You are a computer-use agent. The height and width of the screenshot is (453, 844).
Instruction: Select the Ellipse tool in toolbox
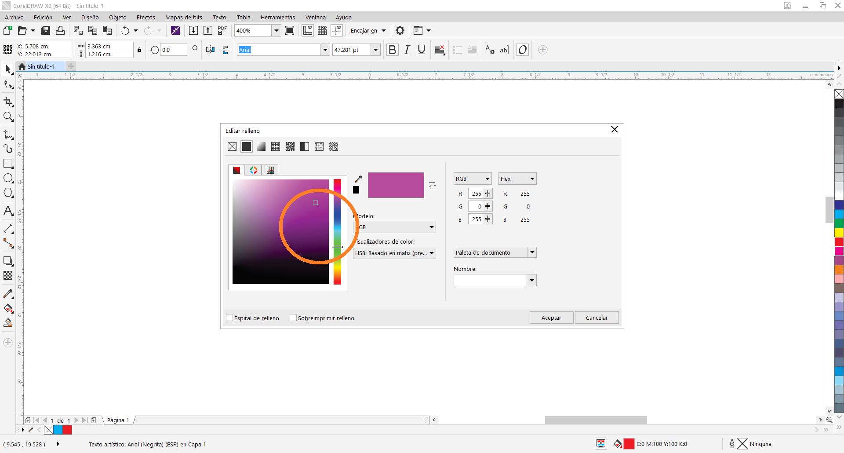8,178
